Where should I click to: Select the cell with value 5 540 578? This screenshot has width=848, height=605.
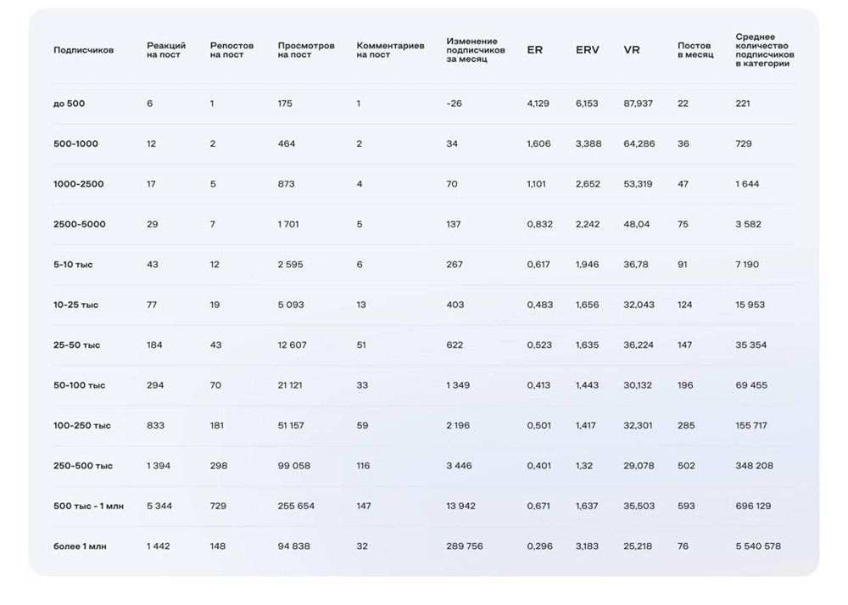(758, 546)
